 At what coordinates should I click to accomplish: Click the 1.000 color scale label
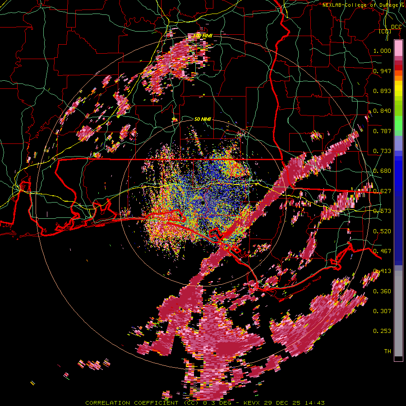382,51
